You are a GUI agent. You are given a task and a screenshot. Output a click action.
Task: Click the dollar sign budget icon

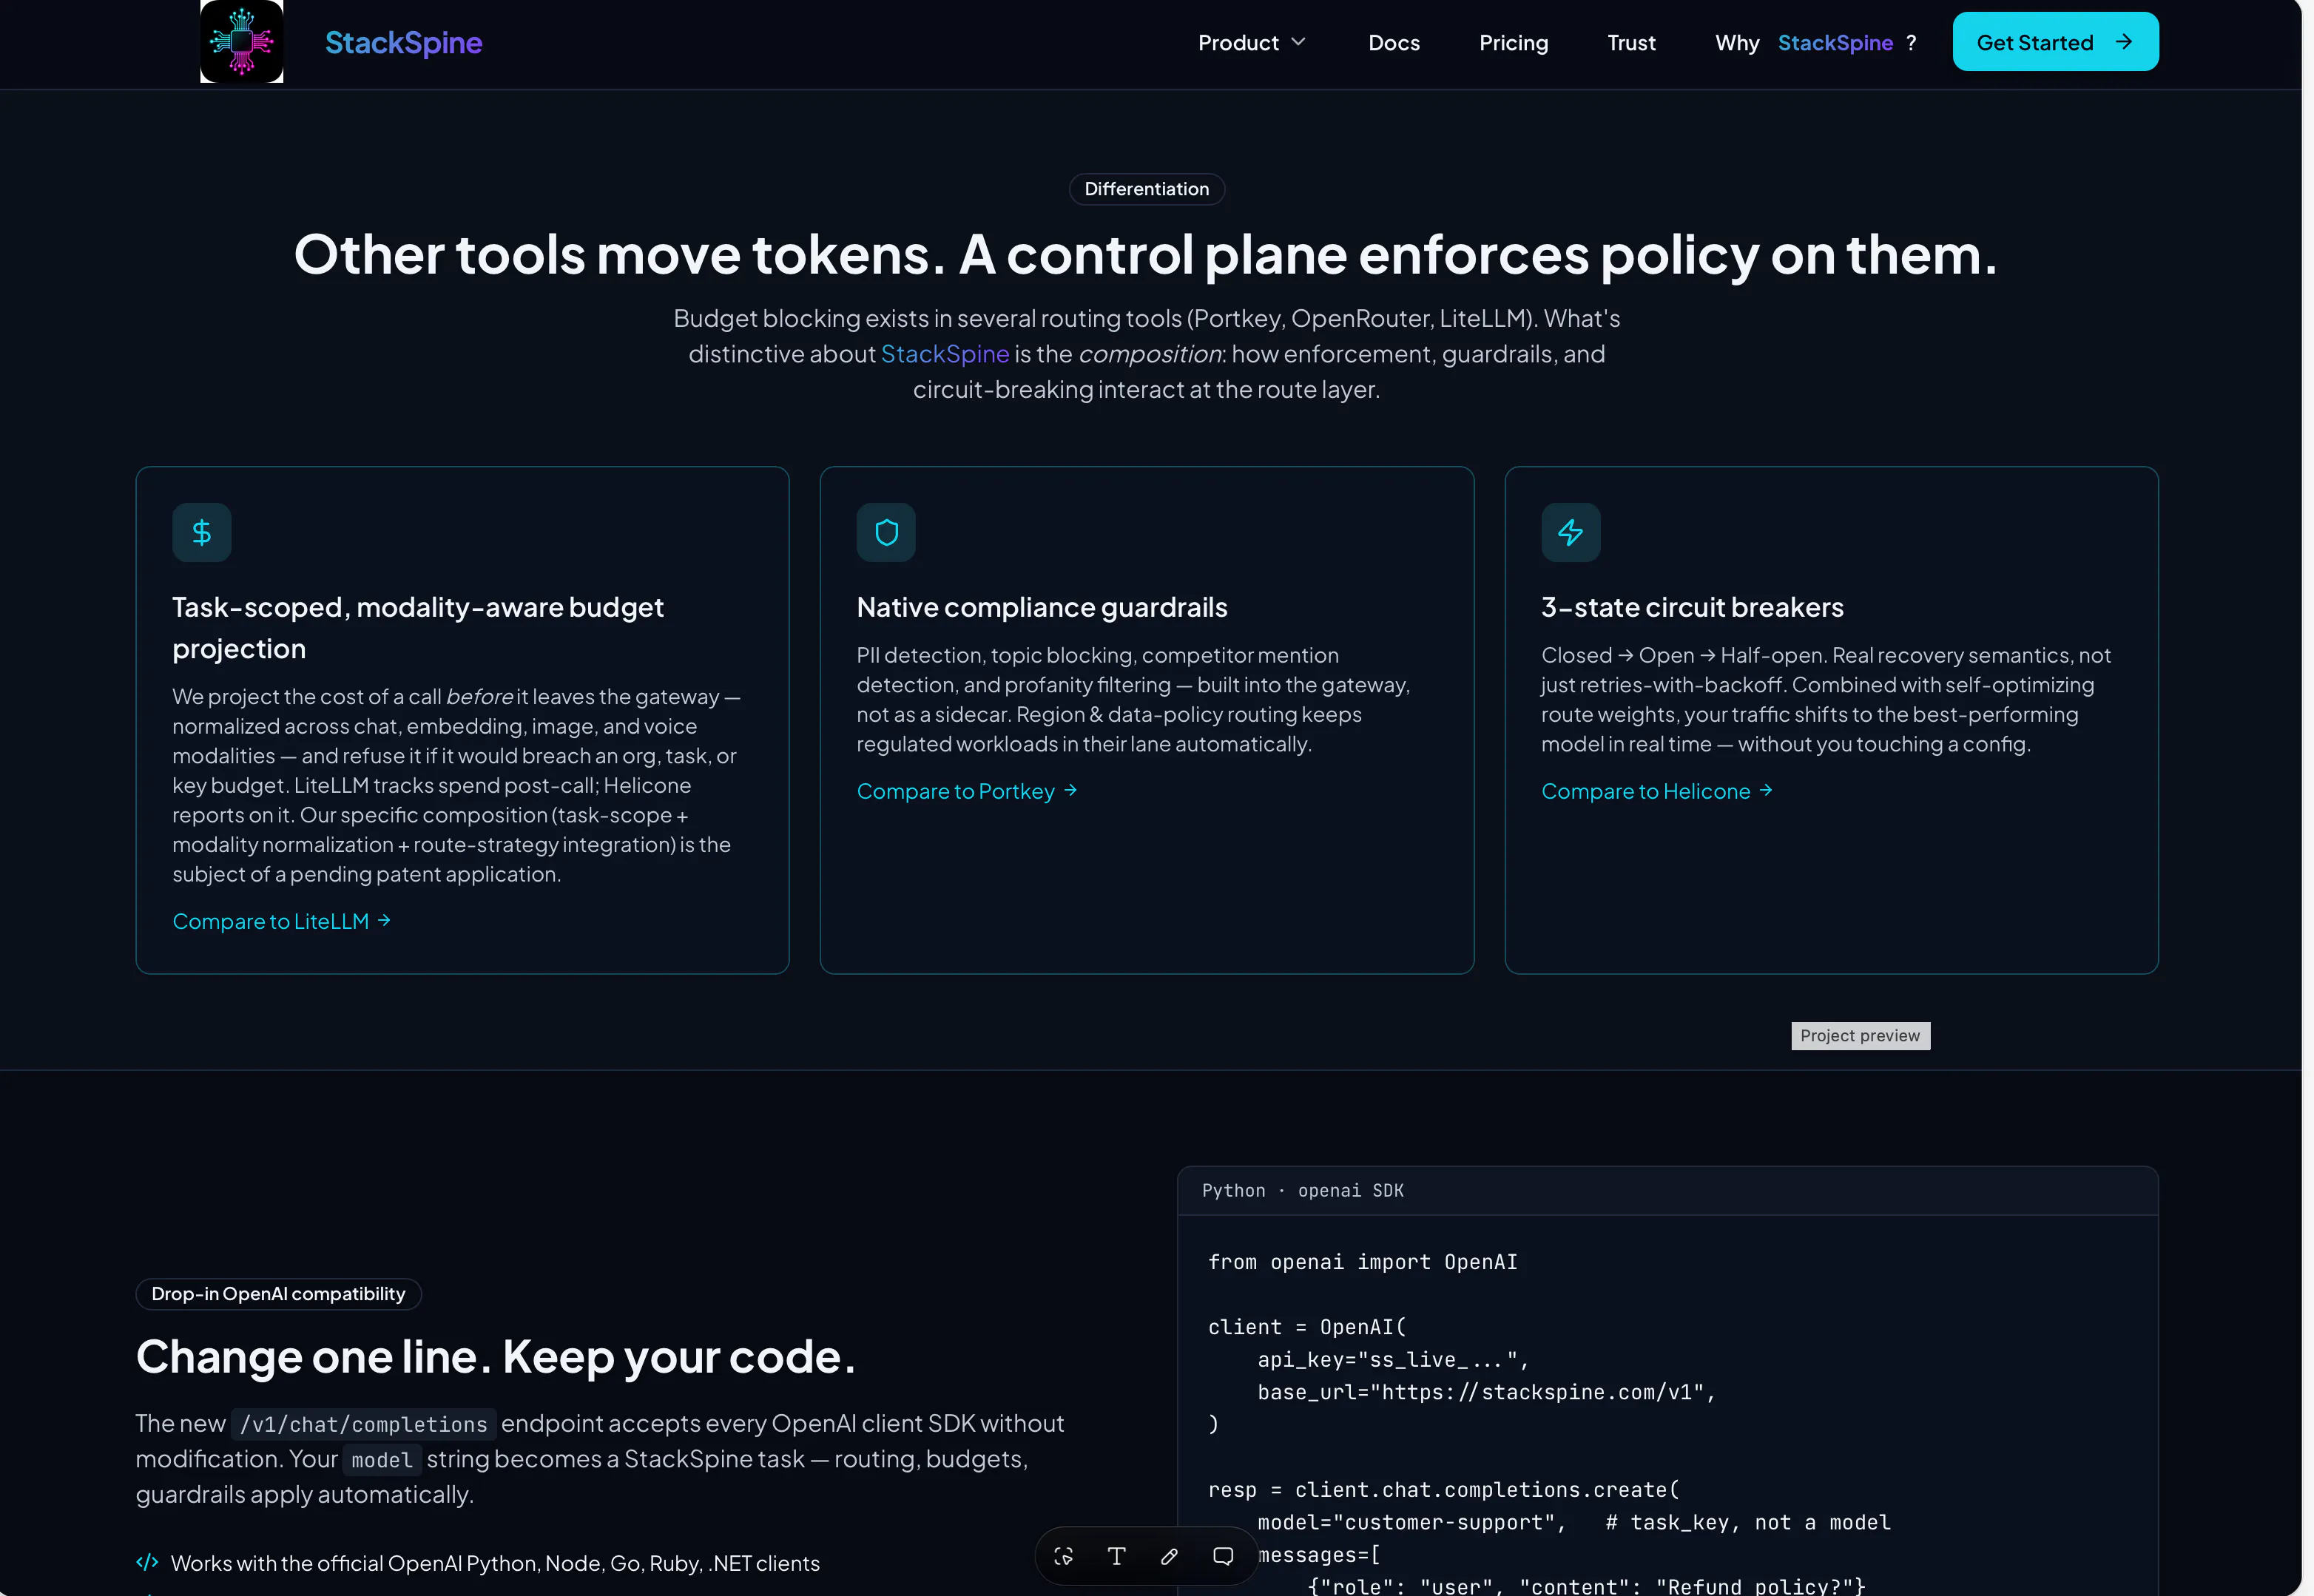pos(201,532)
